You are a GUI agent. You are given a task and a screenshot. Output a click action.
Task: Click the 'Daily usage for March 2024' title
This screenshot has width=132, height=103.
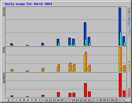click(28, 4)
